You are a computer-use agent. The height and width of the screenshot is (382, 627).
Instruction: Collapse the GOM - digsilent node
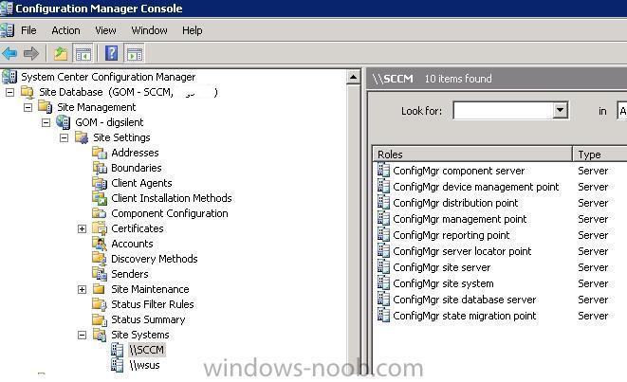(46, 122)
